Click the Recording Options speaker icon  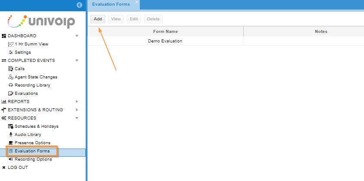click(x=11, y=159)
